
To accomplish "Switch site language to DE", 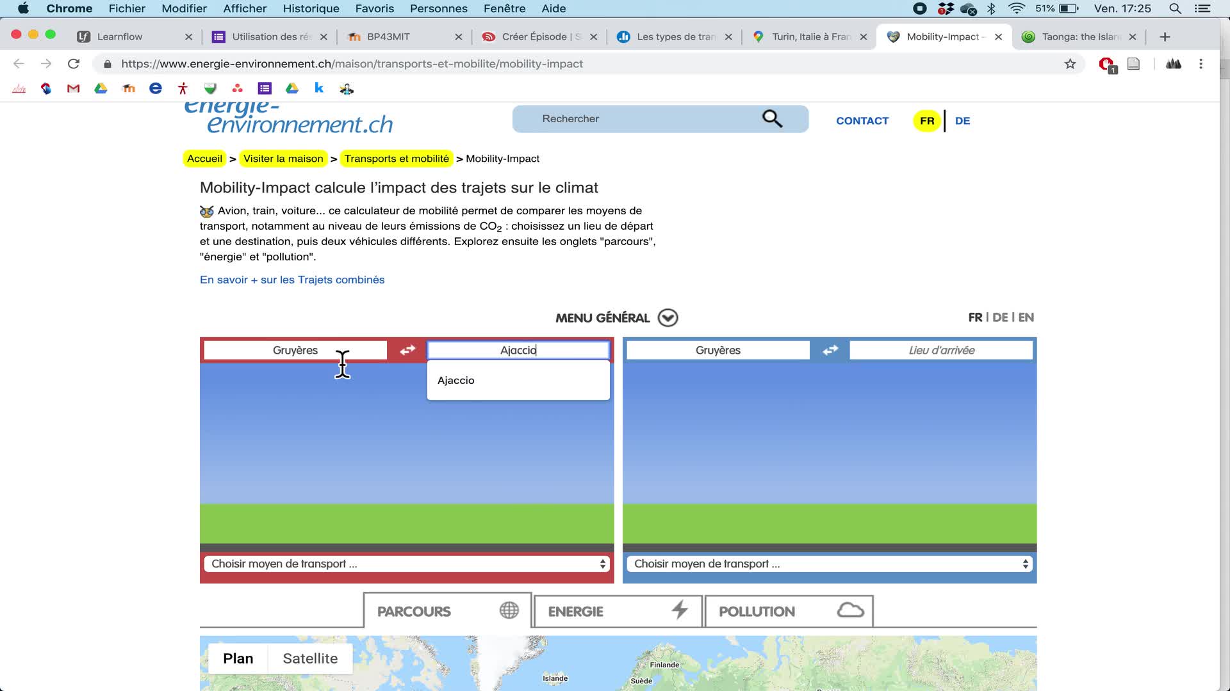I will point(962,121).
